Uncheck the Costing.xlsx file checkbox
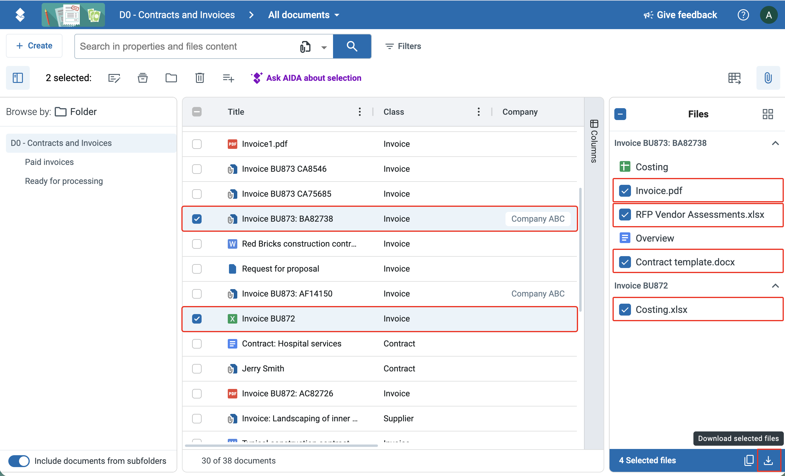Screen dimensions: 785x476 625,309
